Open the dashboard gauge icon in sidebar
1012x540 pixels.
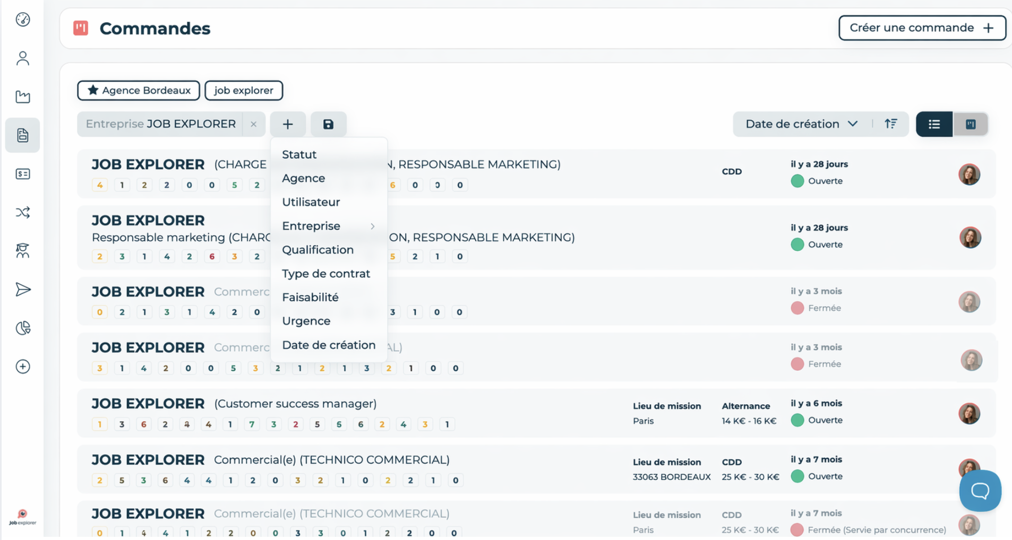pyautogui.click(x=23, y=20)
